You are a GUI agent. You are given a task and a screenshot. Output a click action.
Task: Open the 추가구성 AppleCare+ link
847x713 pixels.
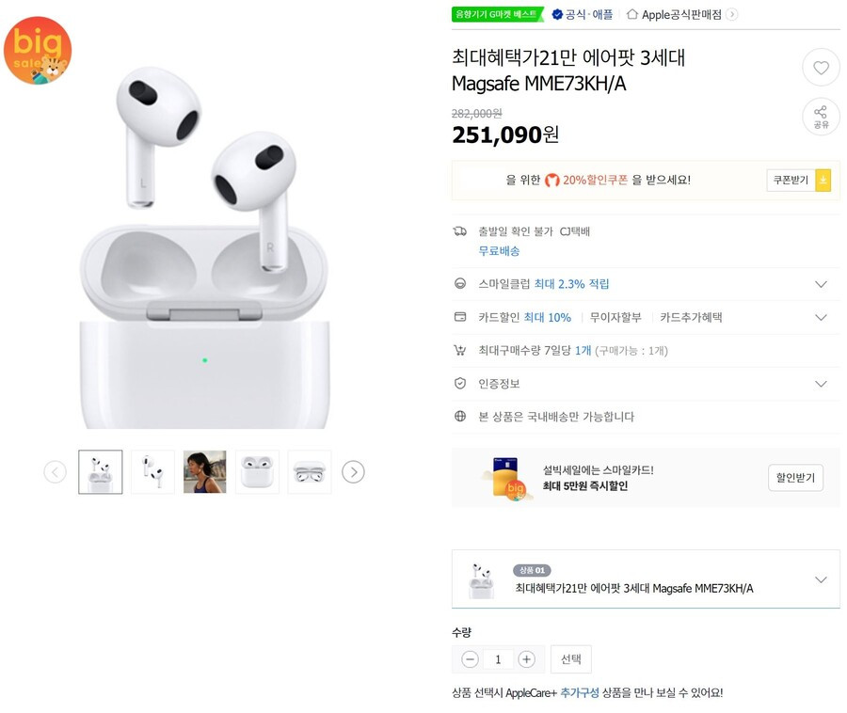click(x=580, y=692)
